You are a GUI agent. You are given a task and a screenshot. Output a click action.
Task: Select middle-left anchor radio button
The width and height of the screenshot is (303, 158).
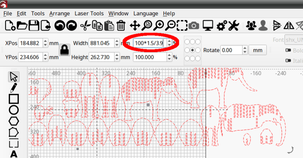click(x=187, y=50)
